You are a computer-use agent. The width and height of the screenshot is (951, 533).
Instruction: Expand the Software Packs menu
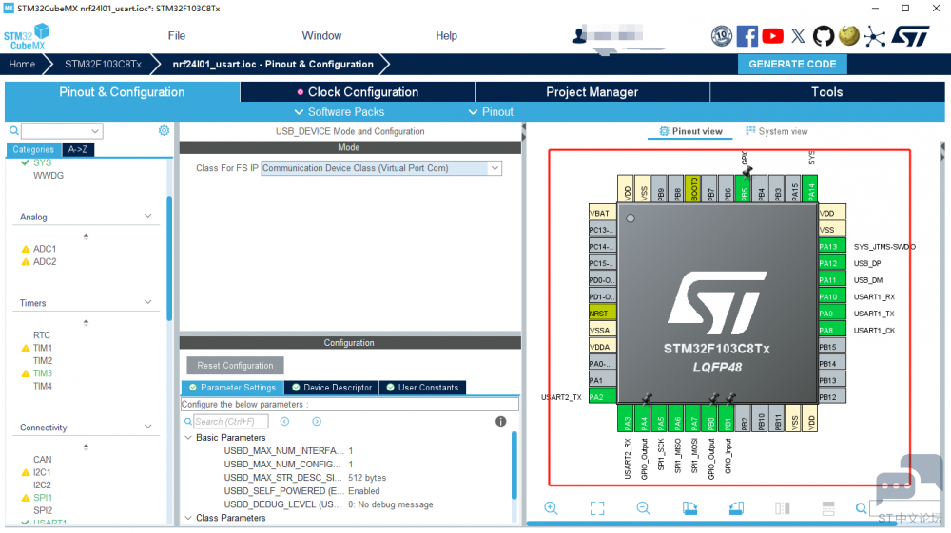click(340, 112)
